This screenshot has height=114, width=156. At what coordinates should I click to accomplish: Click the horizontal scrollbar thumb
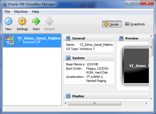click(95, 103)
